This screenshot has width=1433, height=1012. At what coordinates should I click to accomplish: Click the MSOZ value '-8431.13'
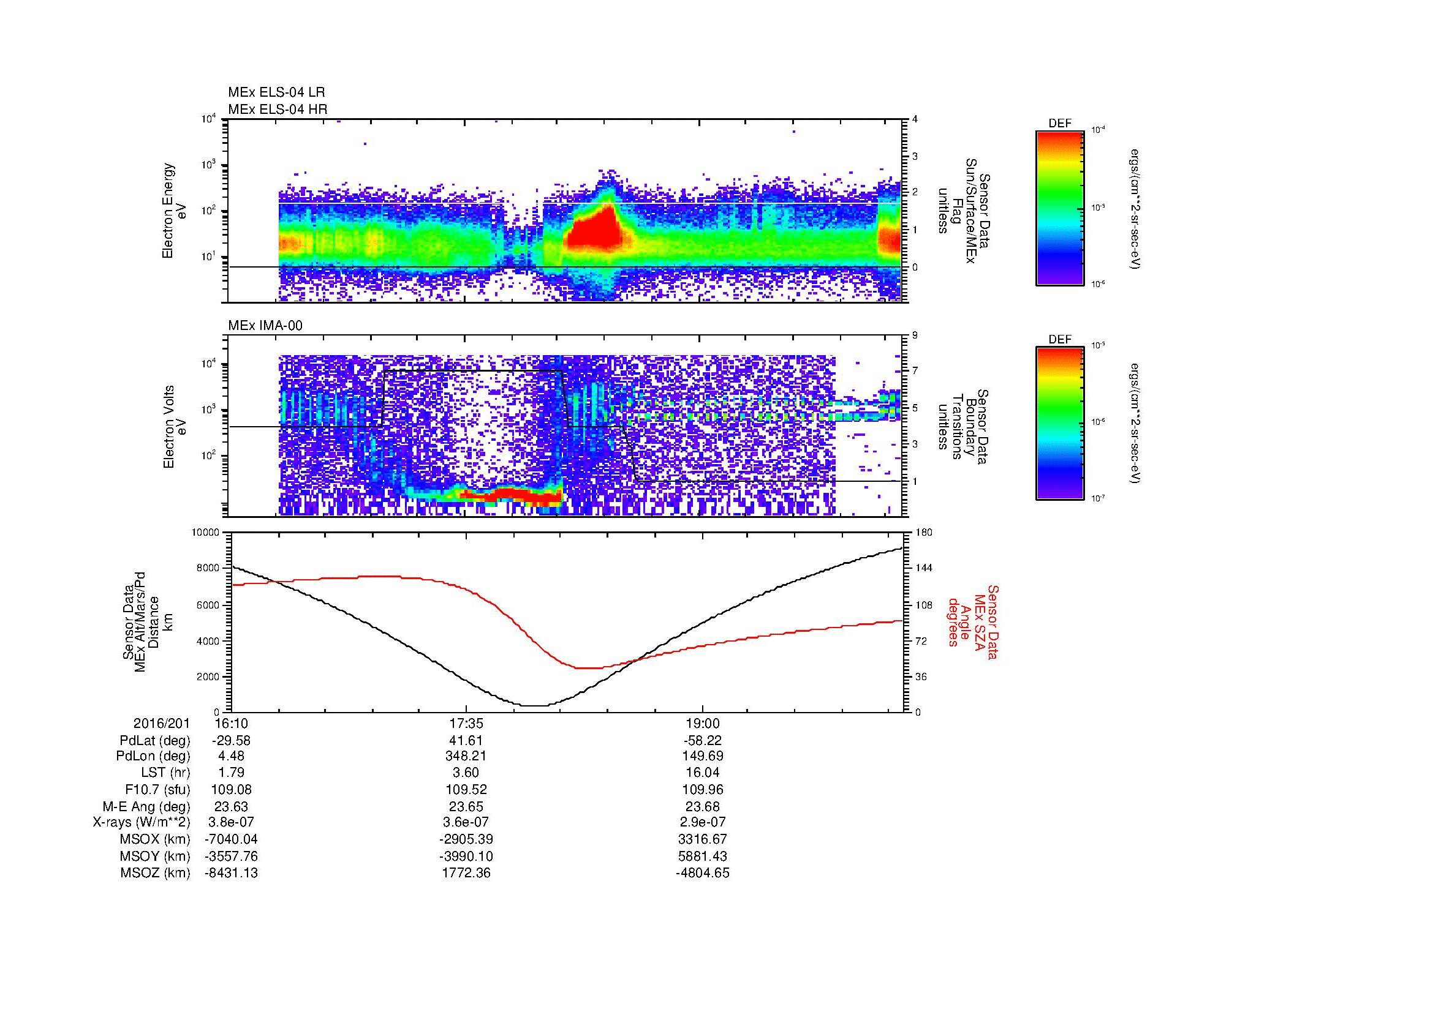[x=231, y=873]
